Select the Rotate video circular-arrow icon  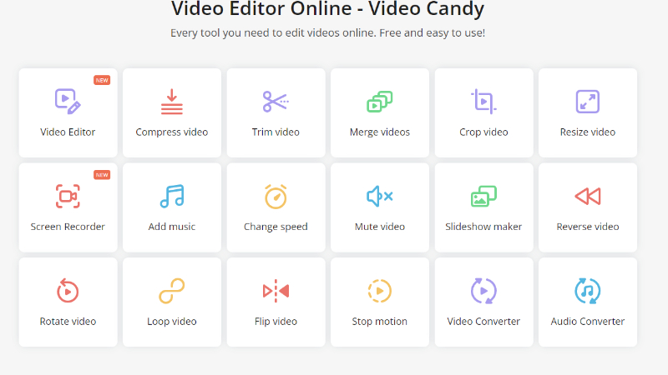(68, 290)
